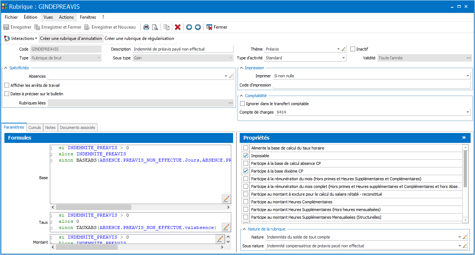
Task: Switch to the Cumuls tab
Action: 34,127
